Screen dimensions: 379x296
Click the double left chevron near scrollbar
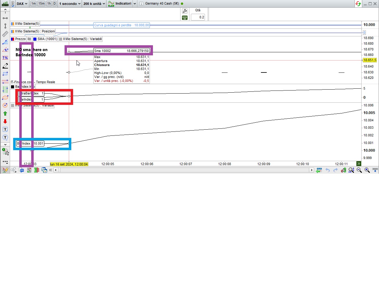[x=50, y=170]
